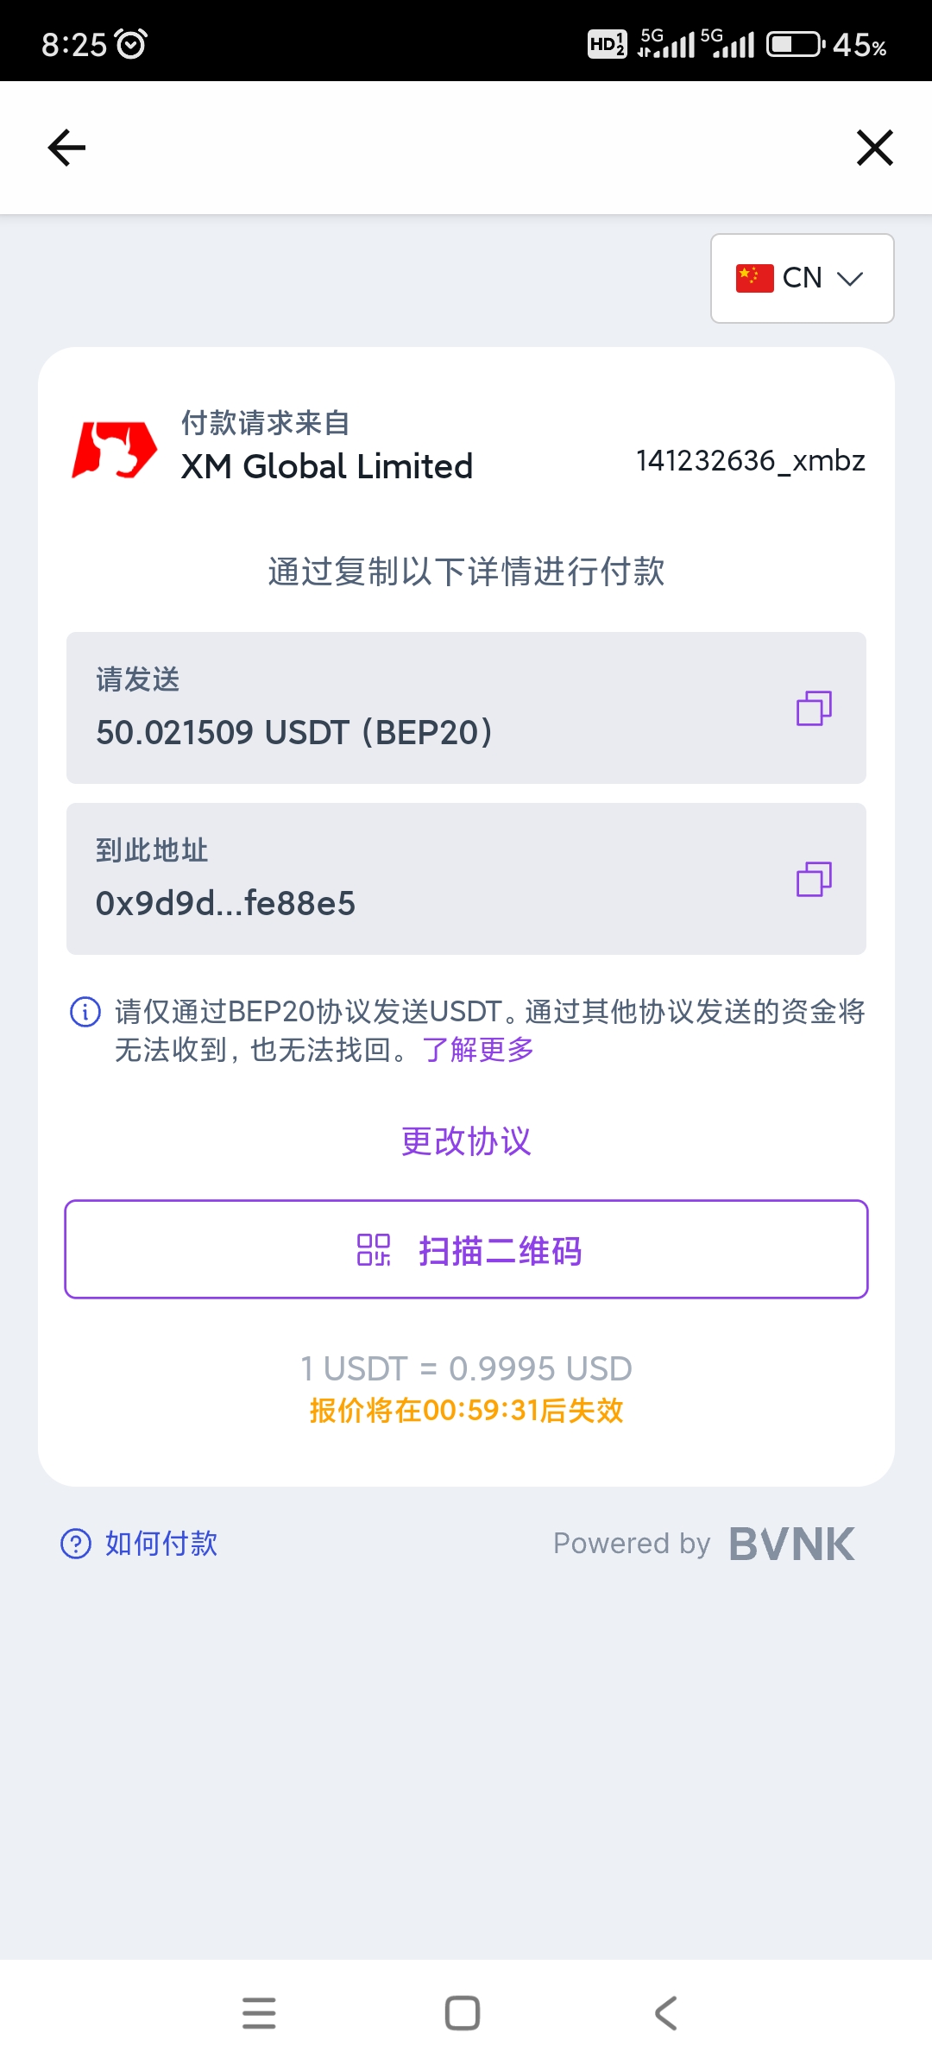Open the CN language dropdown
Image resolution: width=932 pixels, height=2072 pixels.
802,278
